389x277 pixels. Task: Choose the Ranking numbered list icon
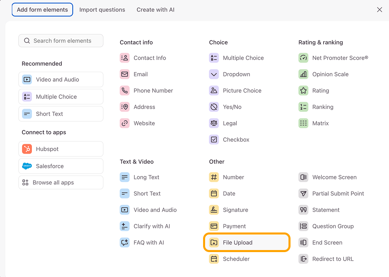(x=303, y=107)
